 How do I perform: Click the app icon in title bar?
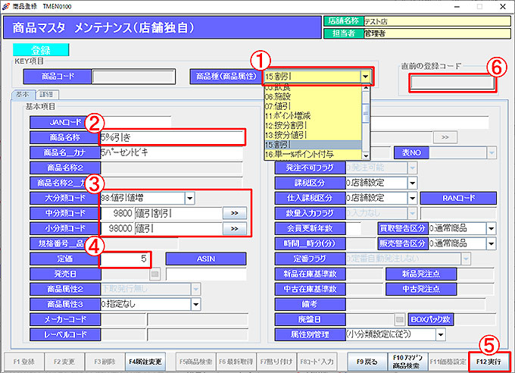(x=5, y=6)
